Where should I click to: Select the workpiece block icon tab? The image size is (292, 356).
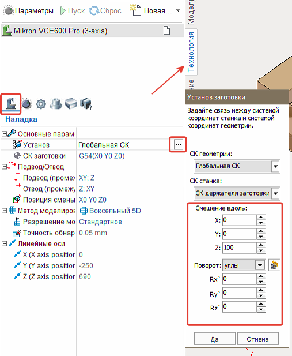click(71, 104)
